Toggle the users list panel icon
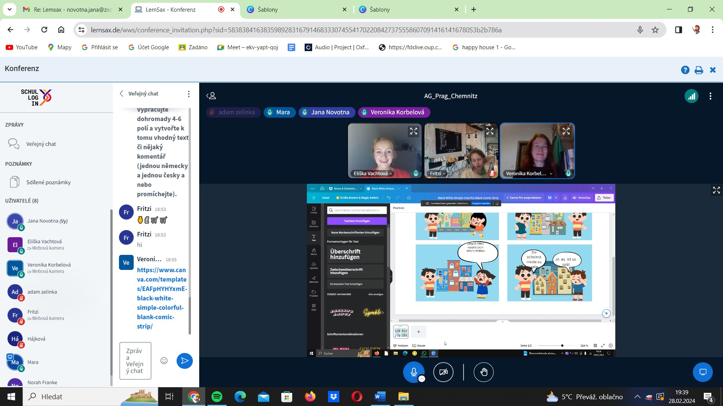723x406 pixels. (x=211, y=96)
